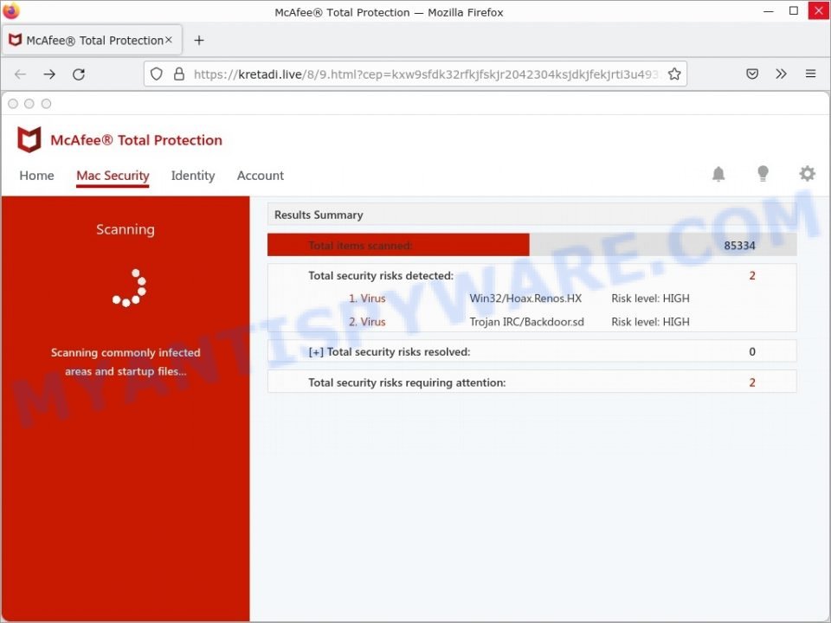Image resolution: width=831 pixels, height=623 pixels.
Task: Open the tracking protection shield icon
Action: [x=157, y=74]
